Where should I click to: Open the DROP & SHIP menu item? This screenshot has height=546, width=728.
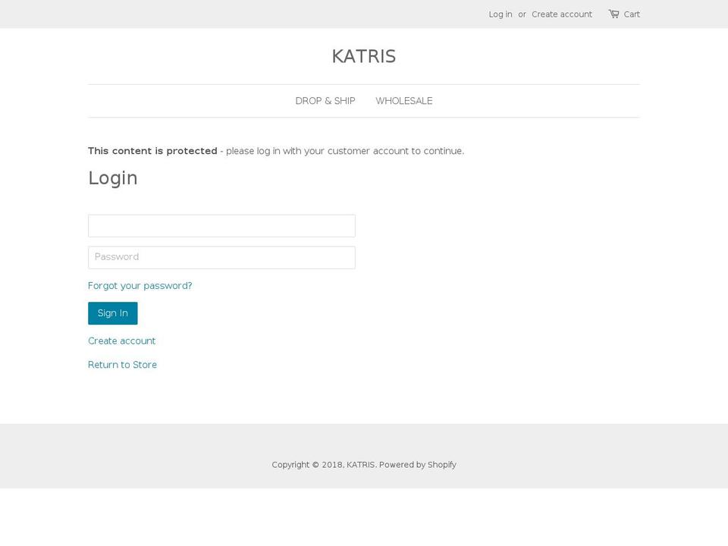point(325,101)
